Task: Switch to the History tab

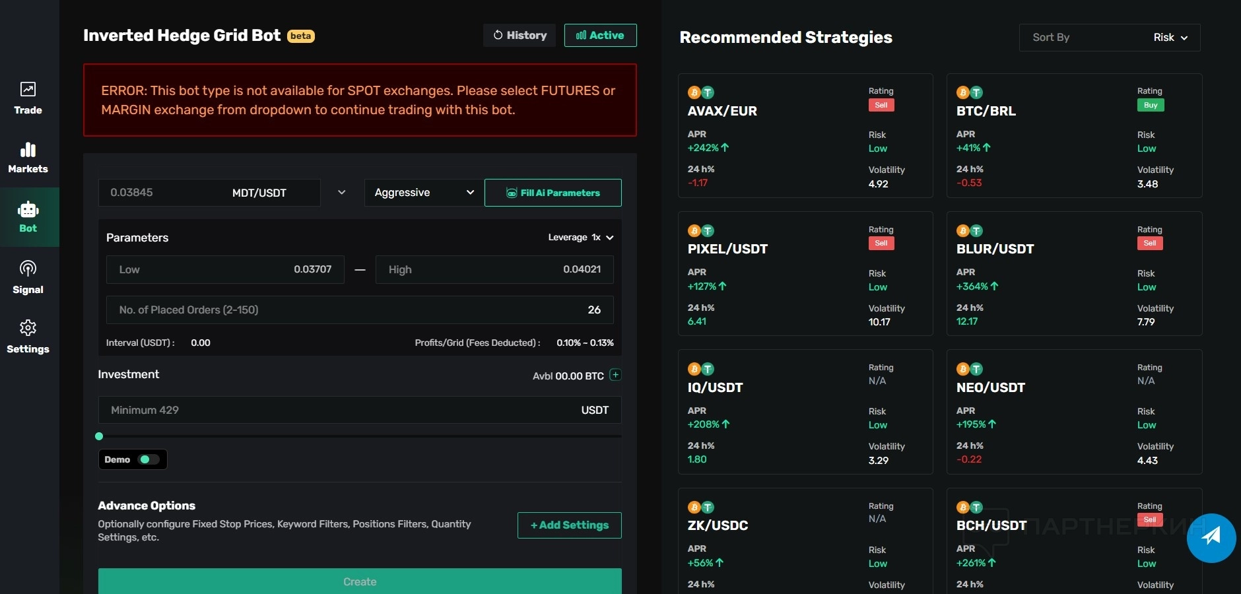Action: (520, 36)
